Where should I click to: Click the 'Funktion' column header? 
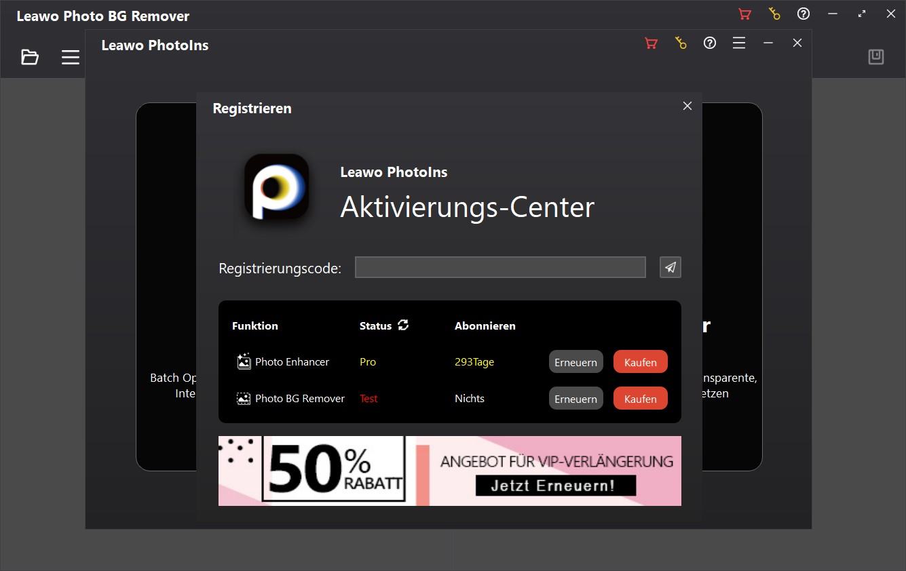click(x=255, y=326)
